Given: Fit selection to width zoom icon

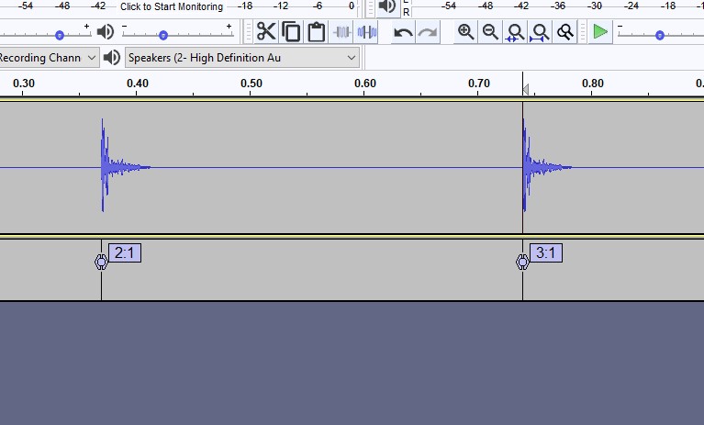Looking at the screenshot, I should pos(516,33).
